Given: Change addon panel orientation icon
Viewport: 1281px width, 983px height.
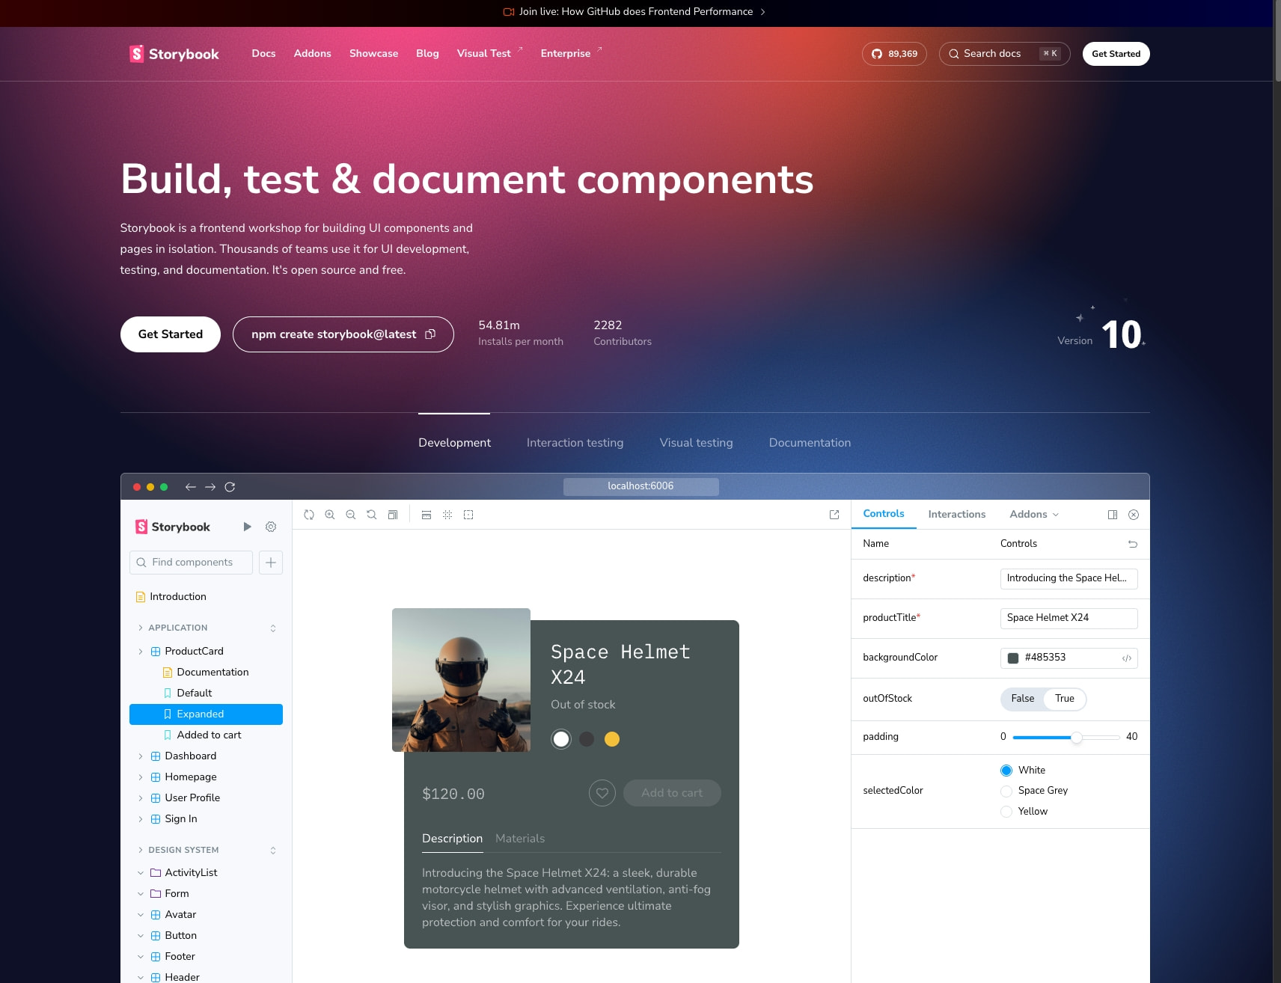Looking at the screenshot, I should tap(1113, 515).
